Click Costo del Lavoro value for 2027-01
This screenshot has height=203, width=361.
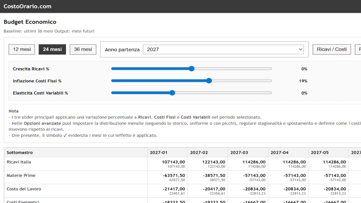(x=174, y=189)
